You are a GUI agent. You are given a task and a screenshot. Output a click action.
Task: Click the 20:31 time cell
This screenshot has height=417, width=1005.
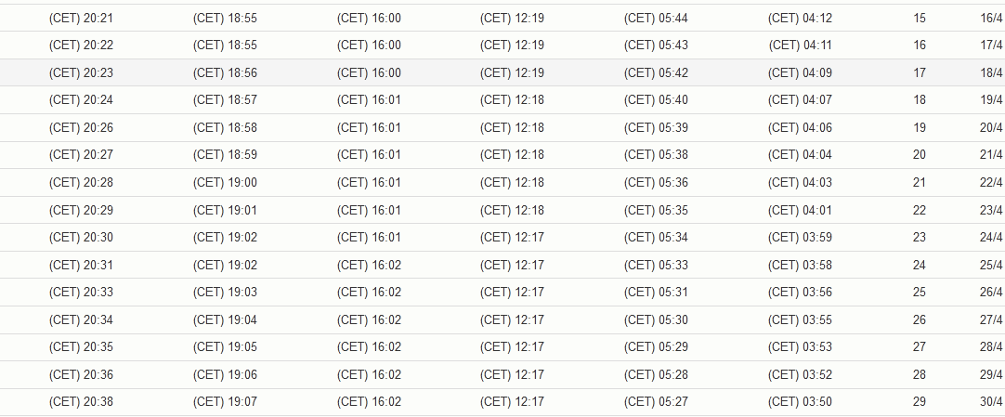81,266
